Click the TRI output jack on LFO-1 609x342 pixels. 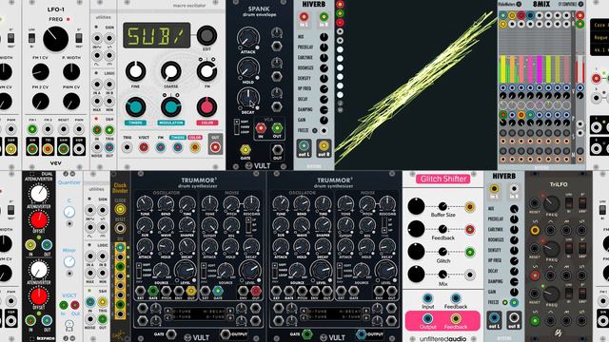point(48,148)
